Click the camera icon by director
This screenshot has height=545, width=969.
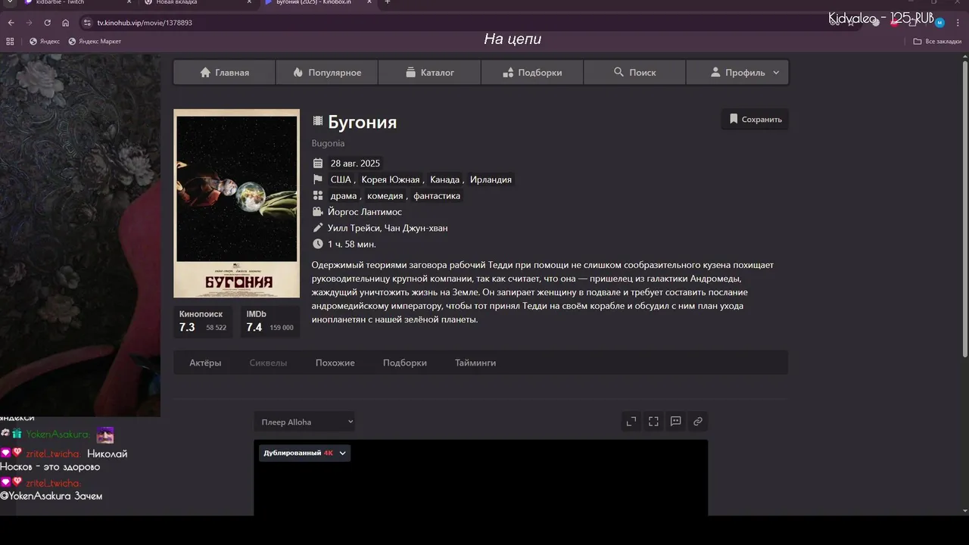coord(318,212)
